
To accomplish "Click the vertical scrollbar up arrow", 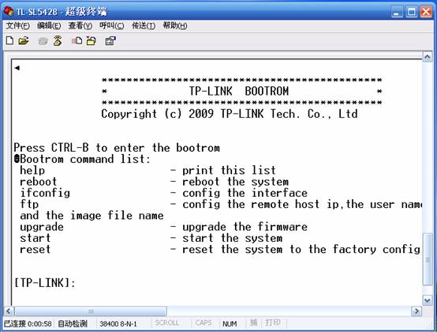I will point(428,57).
